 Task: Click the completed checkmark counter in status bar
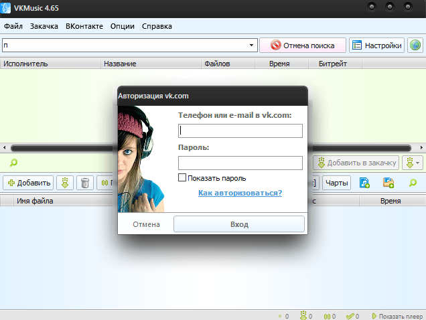[x=352, y=316]
